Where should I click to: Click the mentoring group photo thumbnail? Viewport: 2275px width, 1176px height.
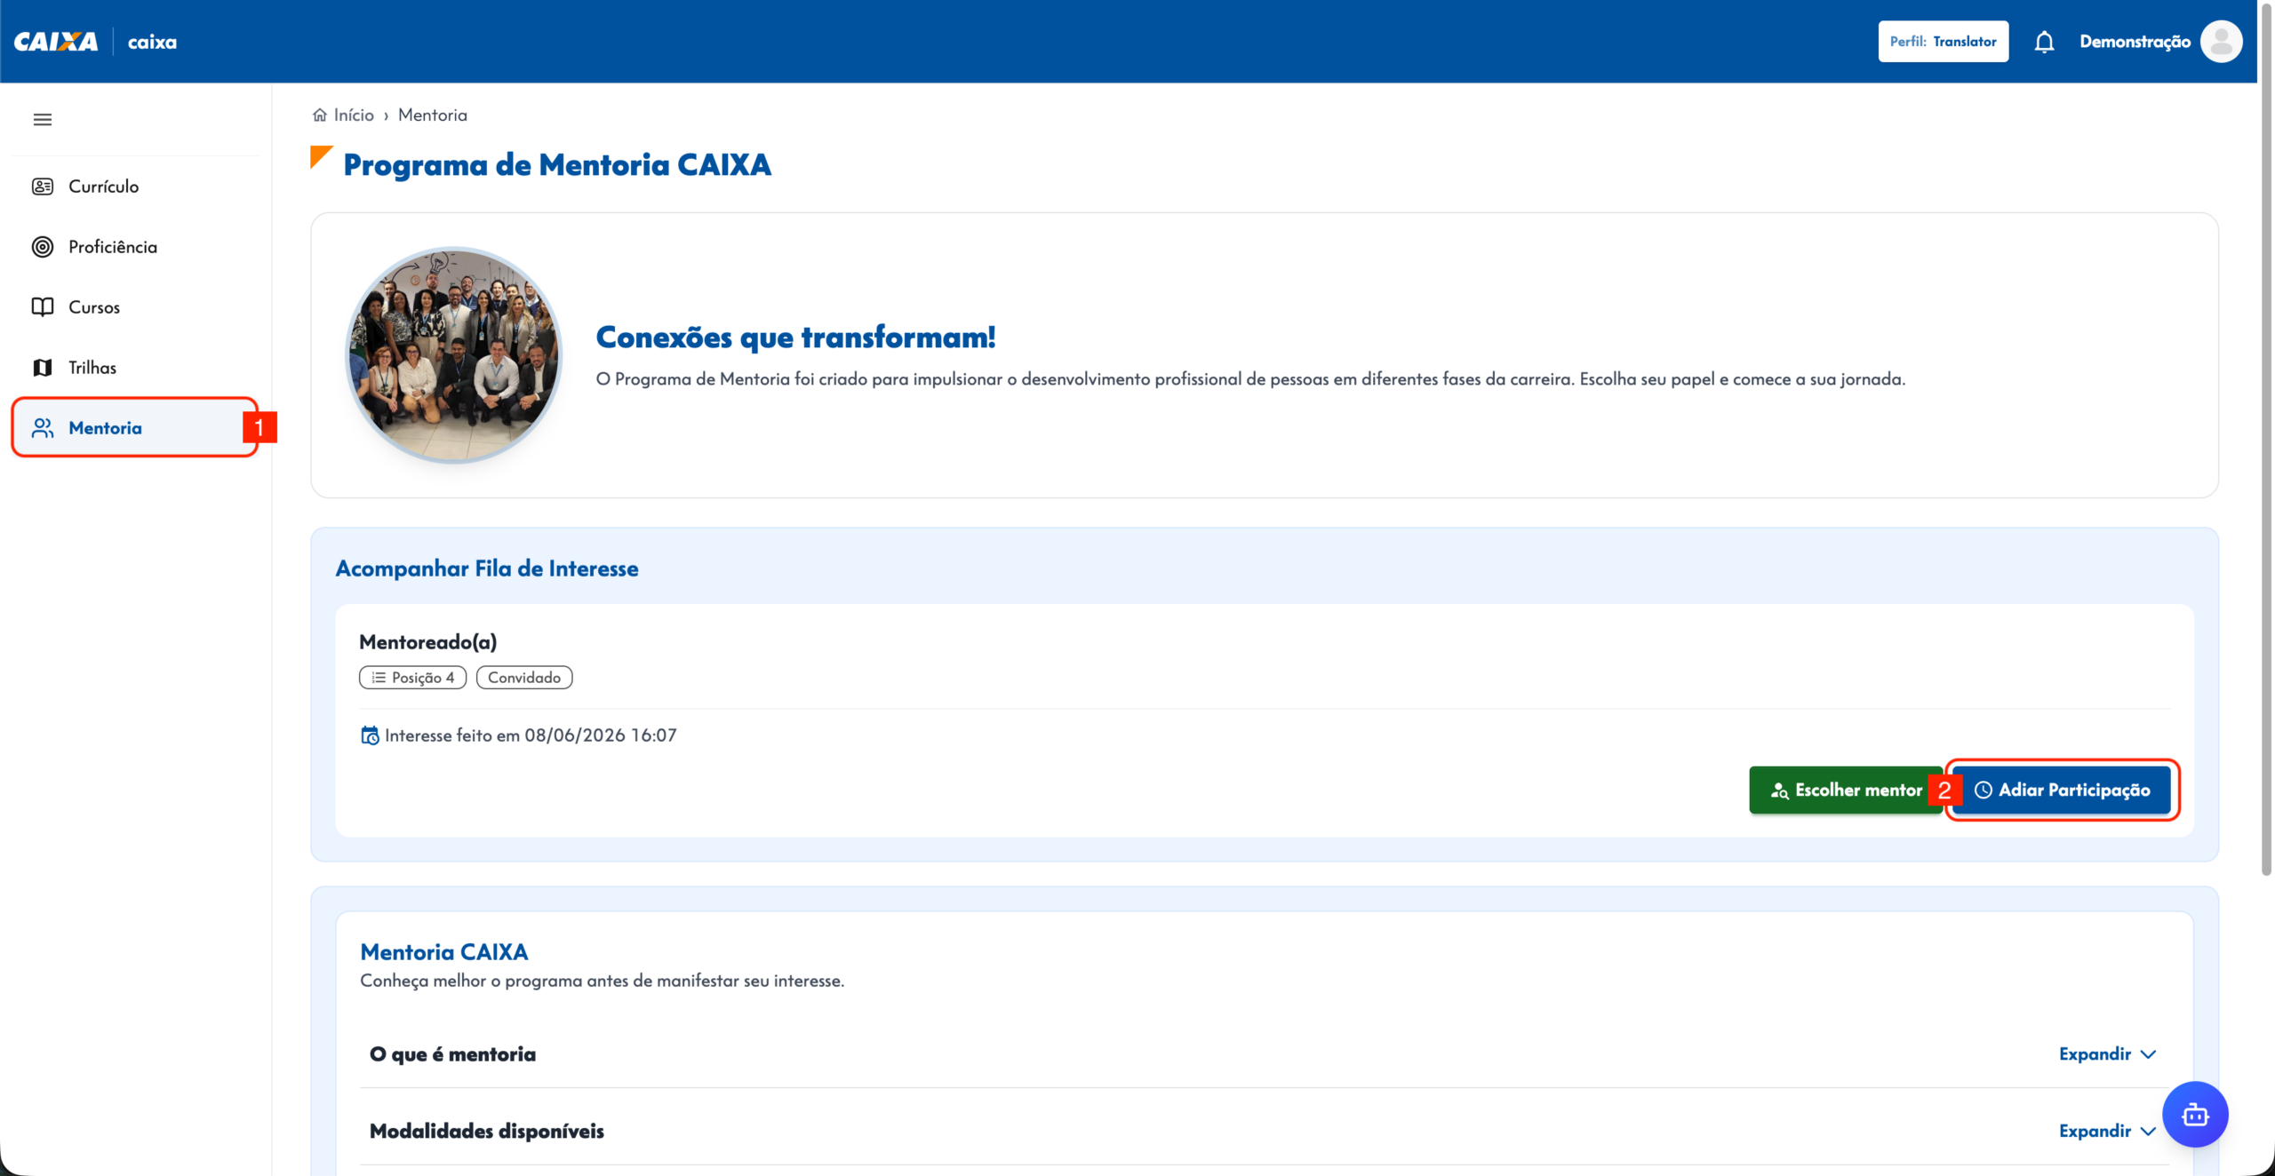tap(454, 354)
